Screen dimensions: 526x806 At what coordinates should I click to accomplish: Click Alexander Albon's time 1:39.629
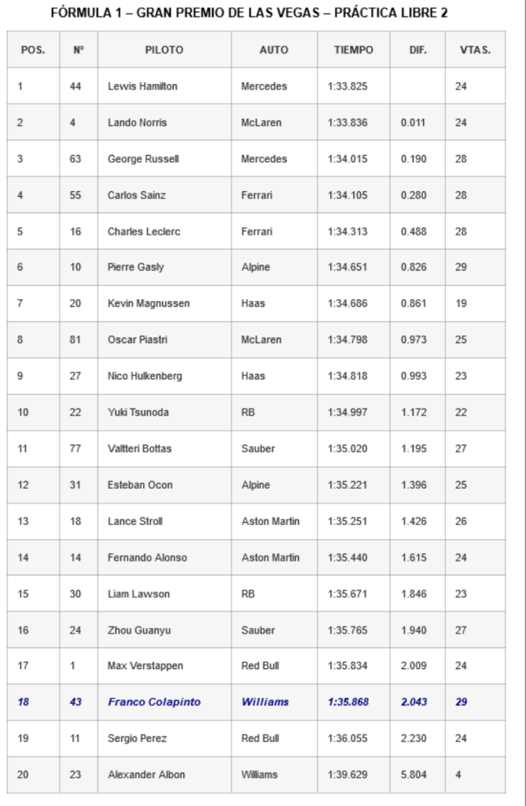pyautogui.click(x=348, y=775)
